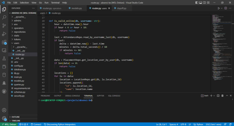Open main.py in the explorer
This screenshot has width=234, height=126.
click(x=23, y=77)
